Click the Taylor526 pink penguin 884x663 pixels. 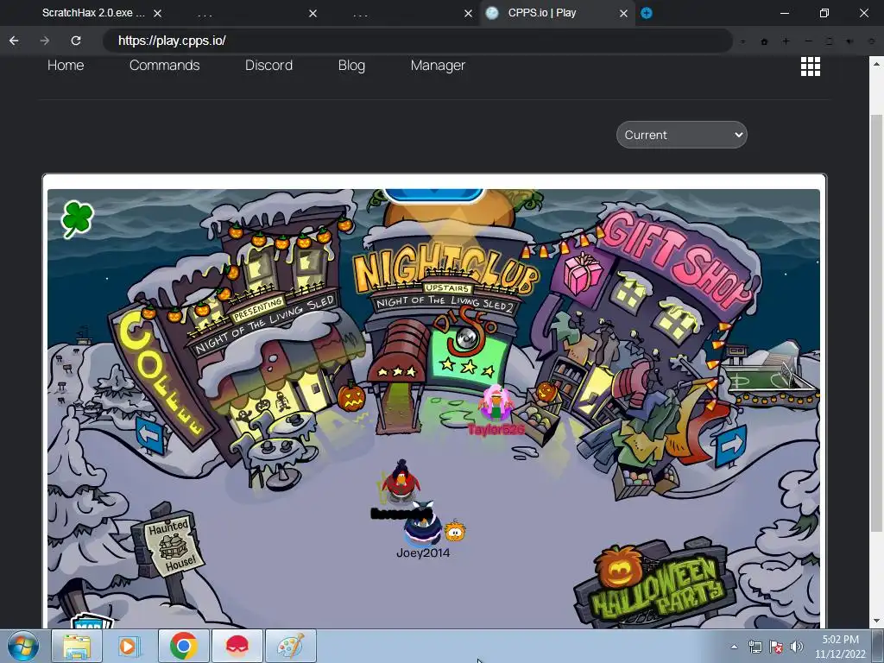click(x=495, y=403)
